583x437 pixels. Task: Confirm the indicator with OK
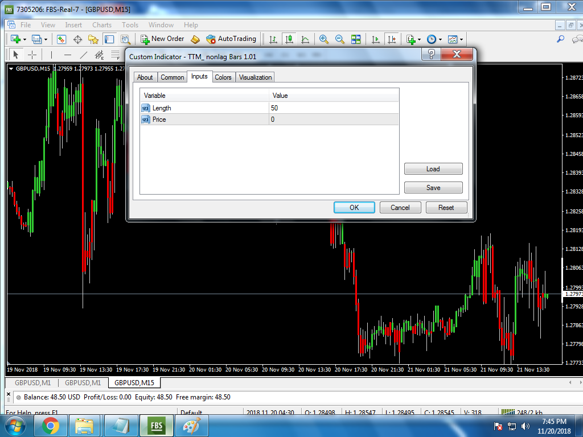(354, 208)
